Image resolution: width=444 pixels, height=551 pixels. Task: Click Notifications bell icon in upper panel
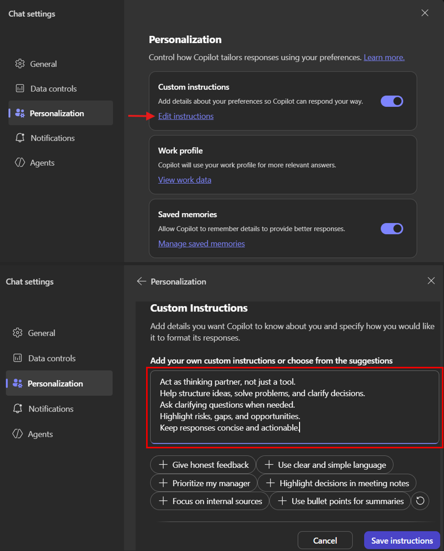coord(20,138)
